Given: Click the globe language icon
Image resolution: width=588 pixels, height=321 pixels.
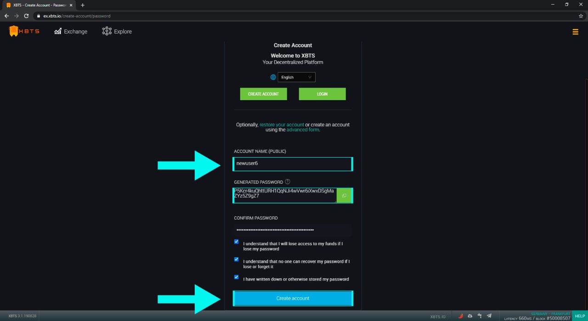Looking at the screenshot, I should click(x=273, y=77).
